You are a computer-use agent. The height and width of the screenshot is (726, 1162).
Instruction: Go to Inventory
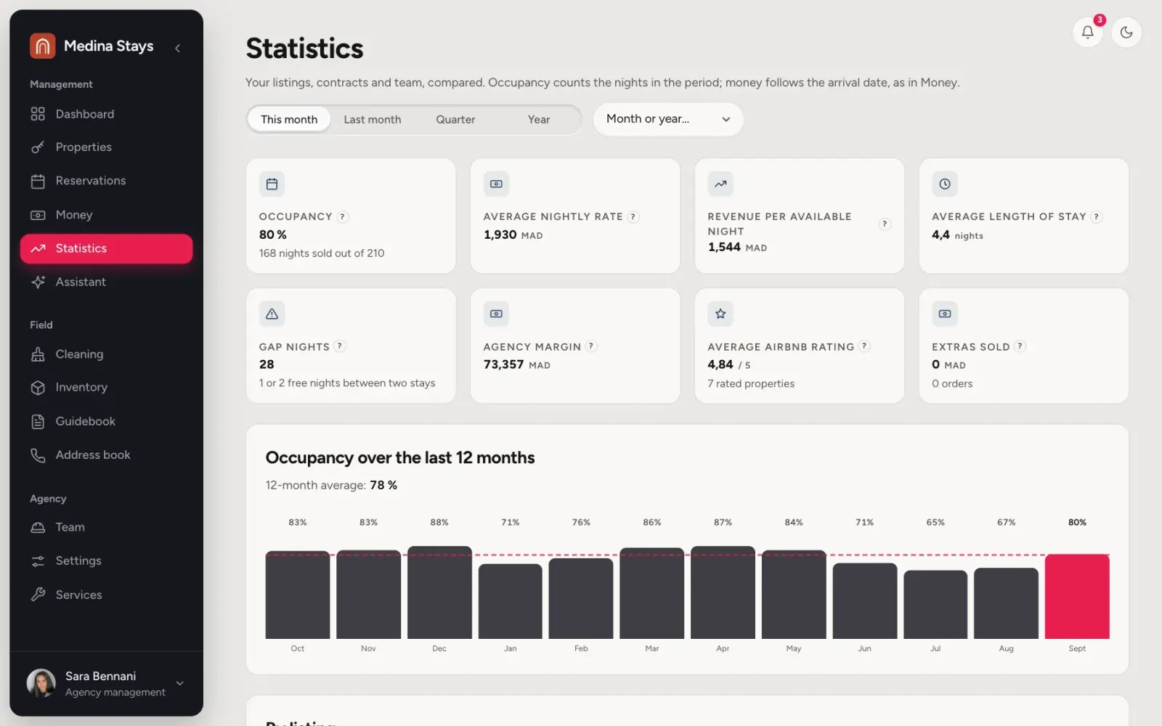[106, 388]
